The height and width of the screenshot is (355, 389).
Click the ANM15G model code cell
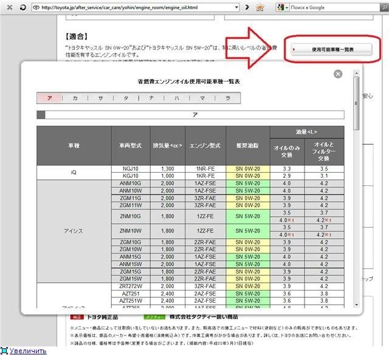131,257
